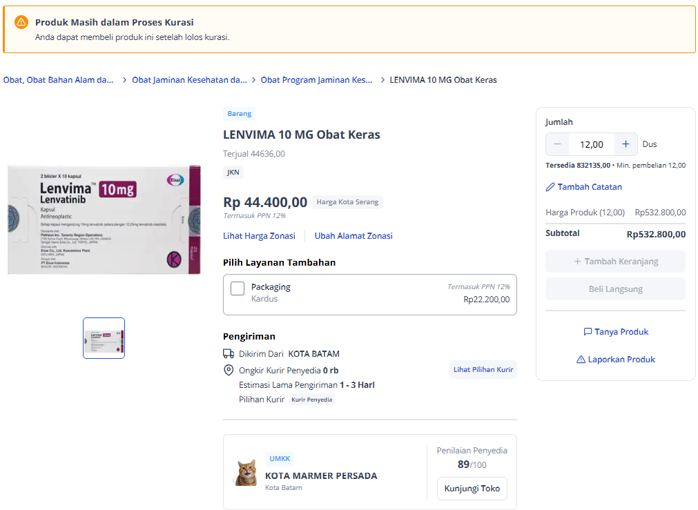Click the quantity input field showing 12,00
Image resolution: width=698 pixels, height=510 pixels.
(x=592, y=144)
